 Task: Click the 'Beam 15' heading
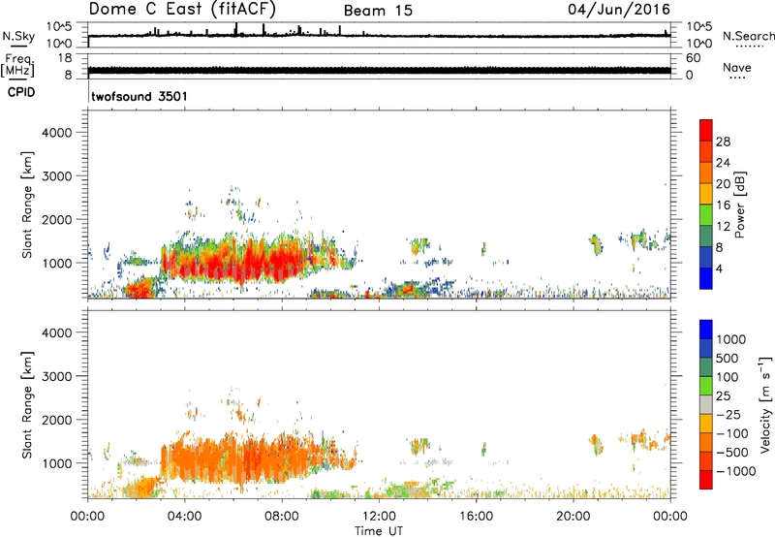click(378, 11)
